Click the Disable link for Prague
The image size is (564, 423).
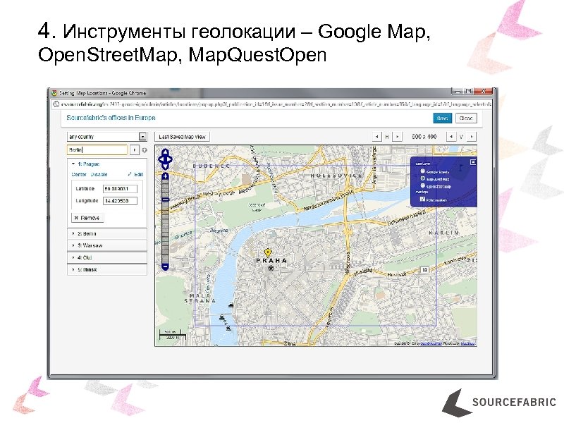pyautogui.click(x=99, y=174)
